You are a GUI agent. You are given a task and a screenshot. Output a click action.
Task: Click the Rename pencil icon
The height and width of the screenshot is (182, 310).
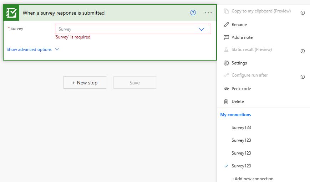(x=226, y=25)
